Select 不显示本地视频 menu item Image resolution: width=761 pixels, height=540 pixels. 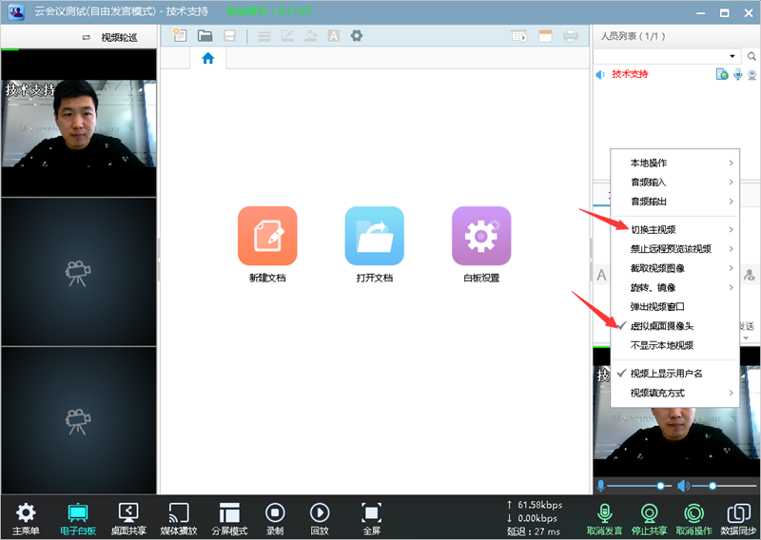coord(674,345)
